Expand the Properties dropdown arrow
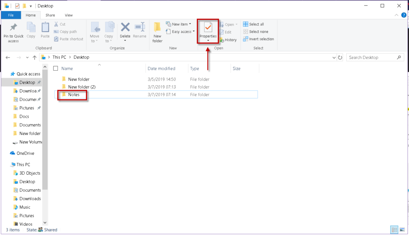The width and height of the screenshot is (409, 235). 208,41
